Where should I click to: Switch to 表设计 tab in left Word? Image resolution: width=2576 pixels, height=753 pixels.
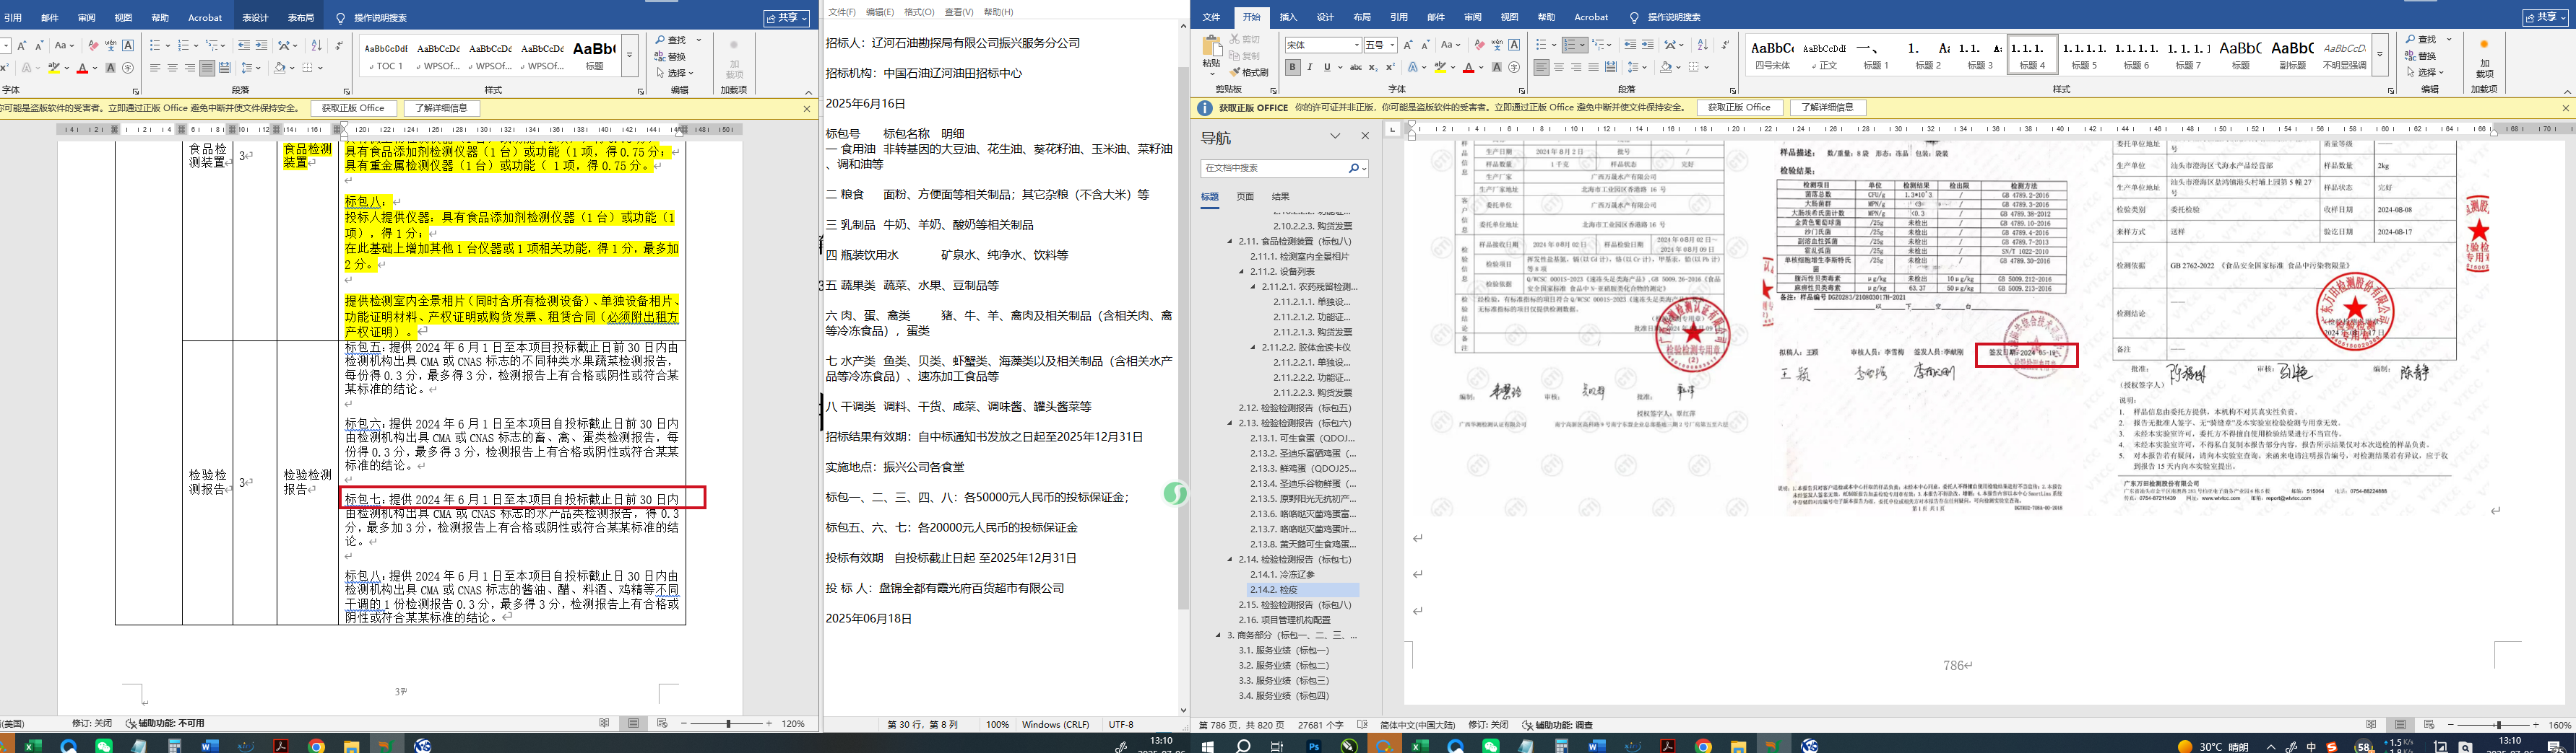pyautogui.click(x=255, y=17)
